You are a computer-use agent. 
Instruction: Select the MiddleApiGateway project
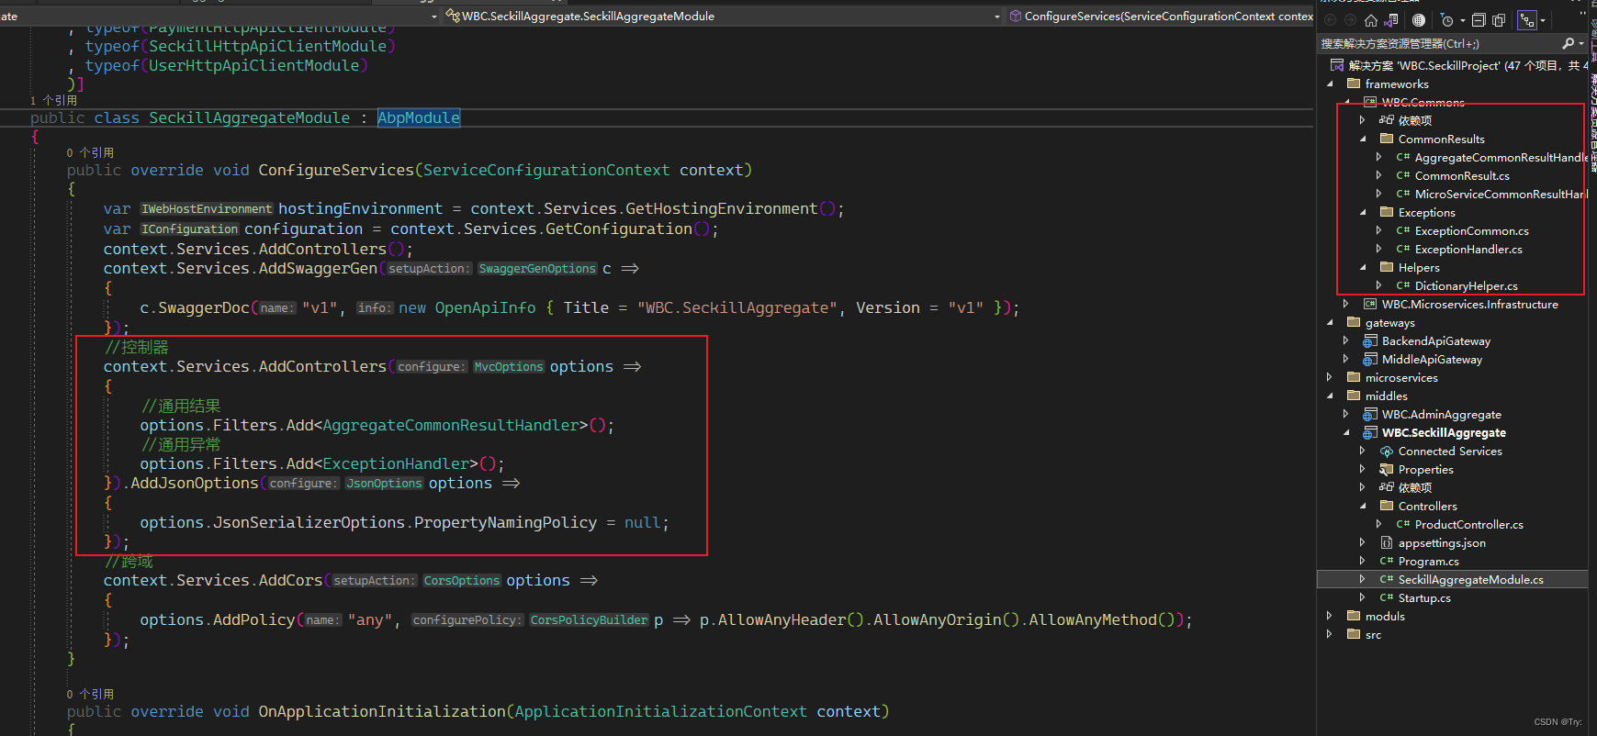(x=1432, y=359)
